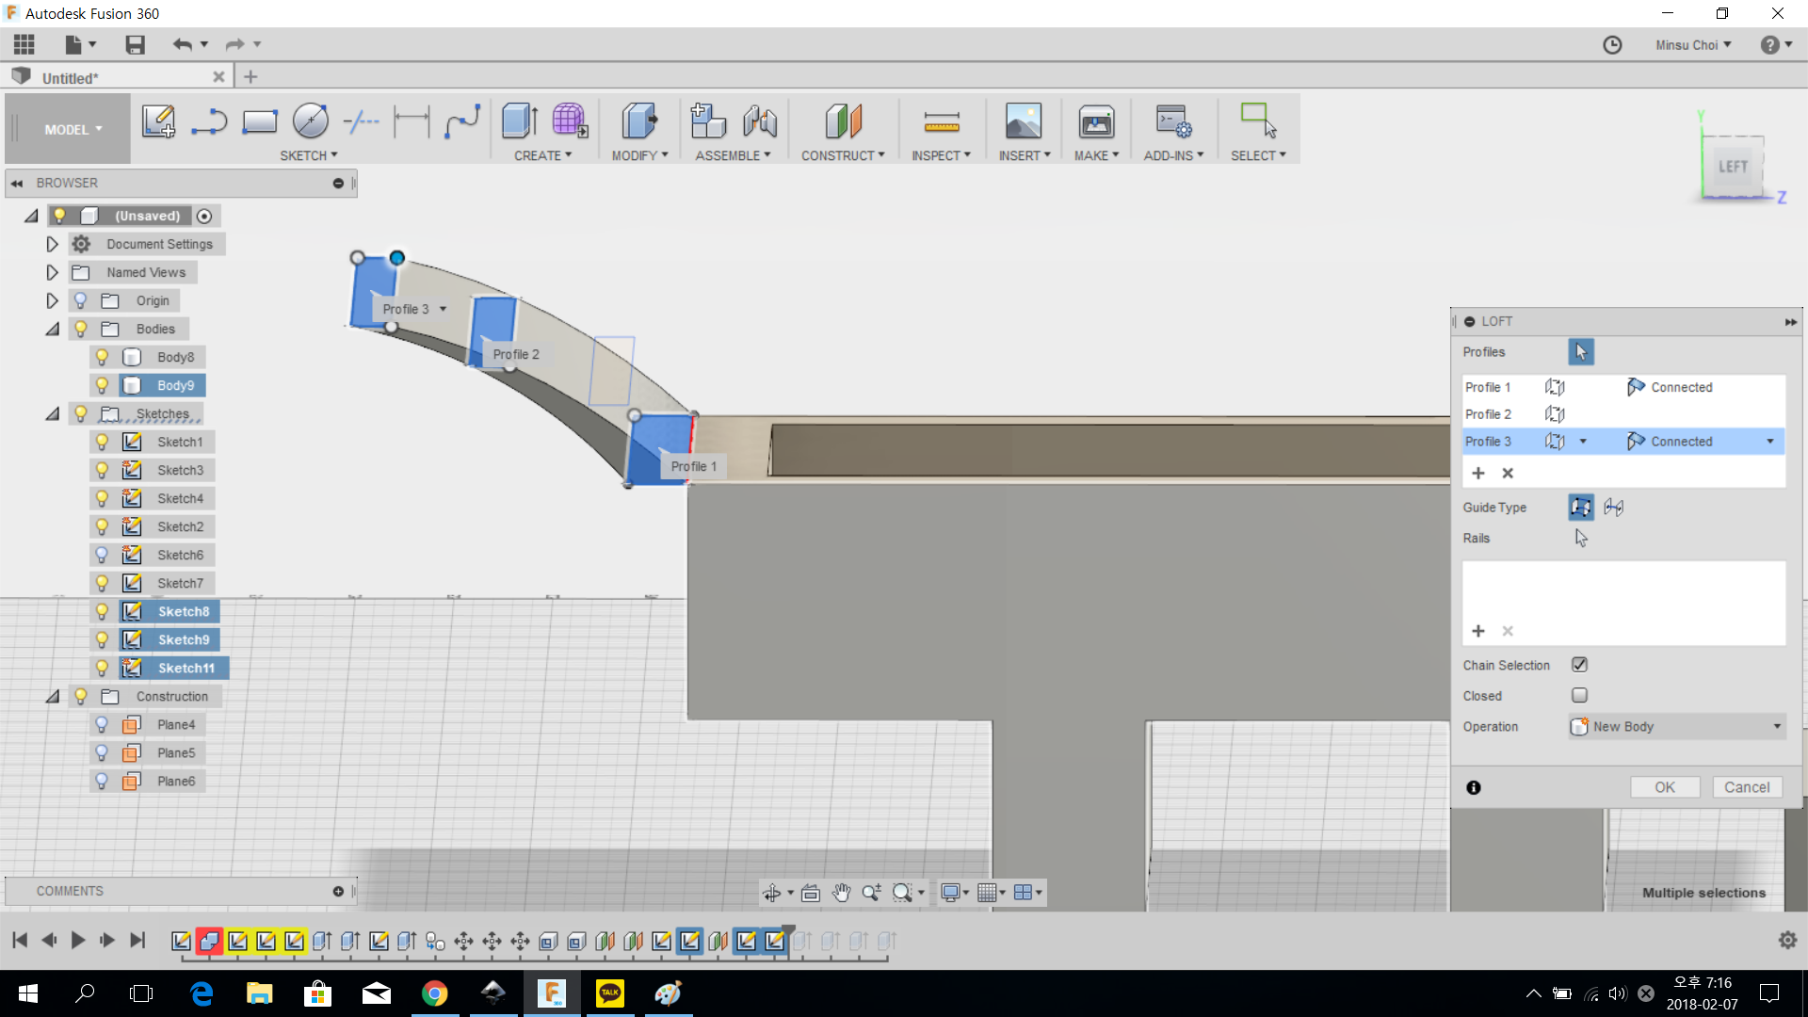
Task: Save the document with the disk icon
Action: point(135,44)
